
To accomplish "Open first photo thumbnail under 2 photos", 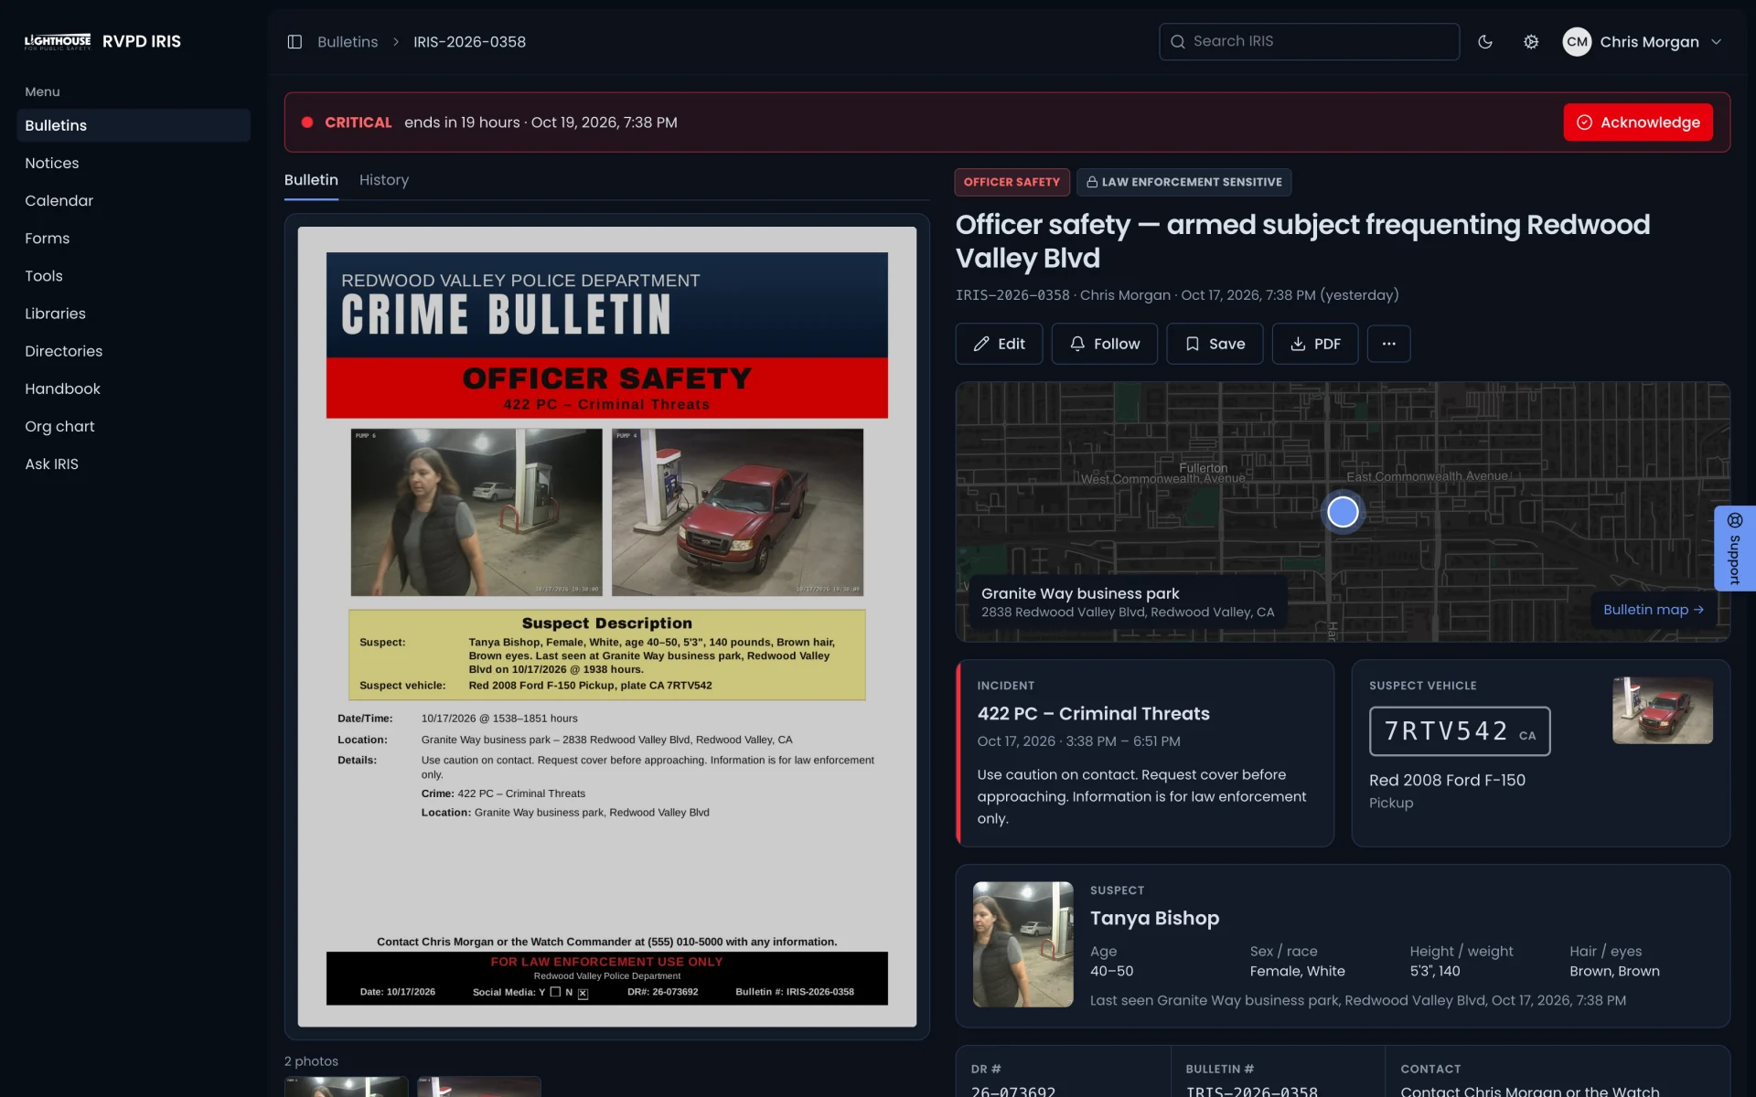I will coord(346,1087).
